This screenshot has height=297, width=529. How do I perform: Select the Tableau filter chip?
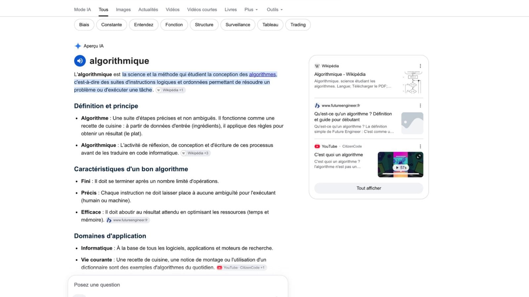tap(270, 25)
